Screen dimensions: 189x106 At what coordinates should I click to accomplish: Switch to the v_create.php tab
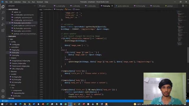pos(61,6)
